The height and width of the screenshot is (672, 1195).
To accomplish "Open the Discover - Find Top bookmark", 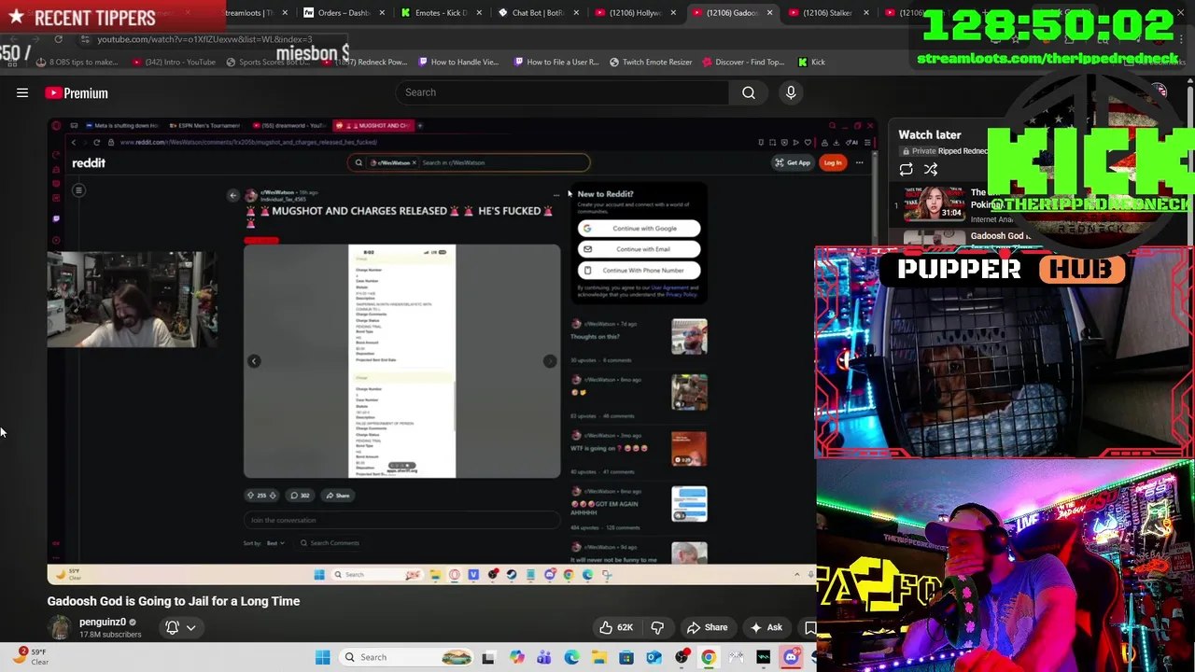I will coord(742,62).
